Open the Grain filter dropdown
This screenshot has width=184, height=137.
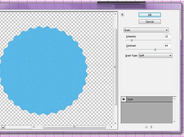pyautogui.click(x=146, y=30)
